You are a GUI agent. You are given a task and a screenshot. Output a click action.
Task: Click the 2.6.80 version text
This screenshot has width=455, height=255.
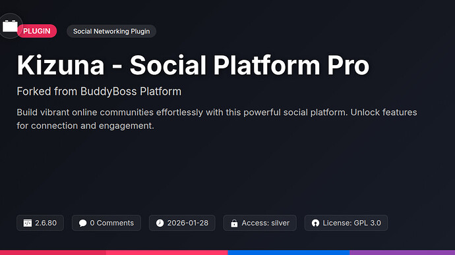point(46,223)
